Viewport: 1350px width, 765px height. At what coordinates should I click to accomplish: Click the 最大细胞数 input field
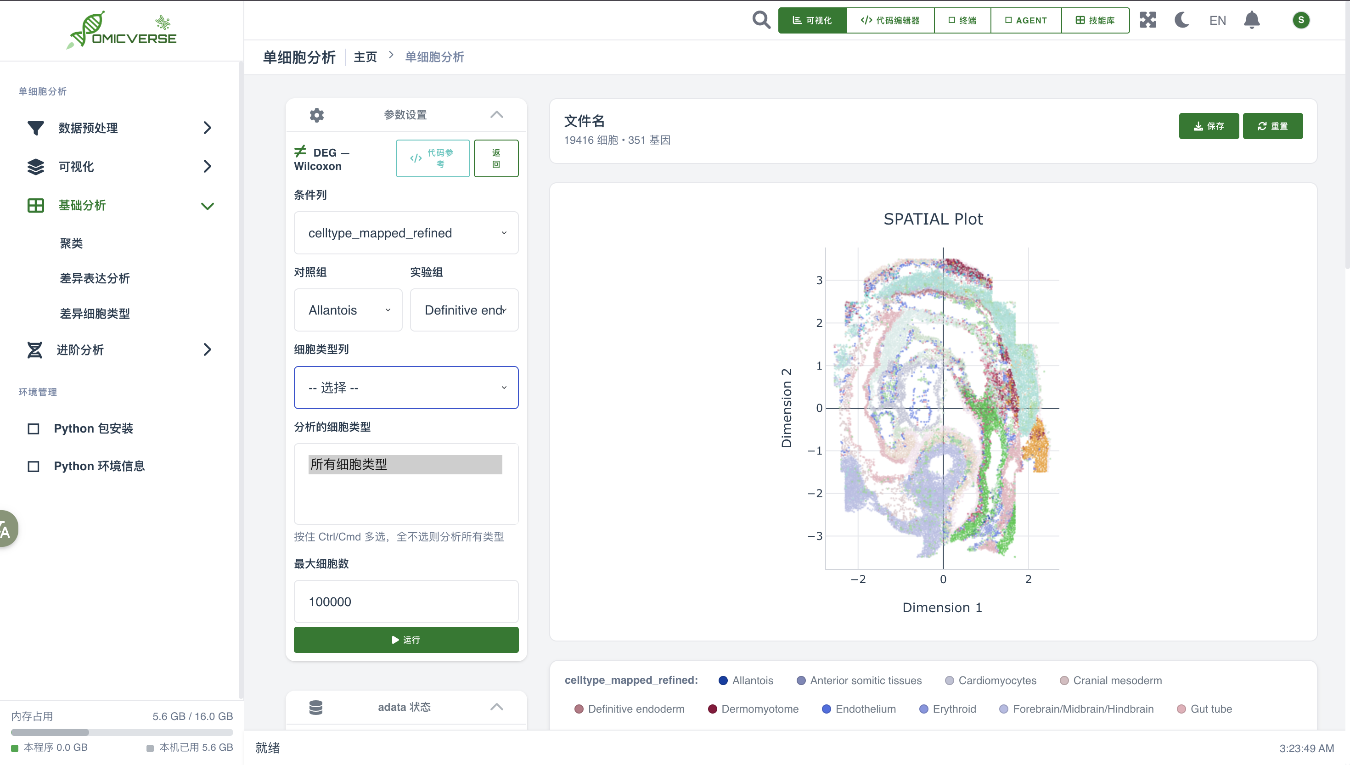pos(405,602)
